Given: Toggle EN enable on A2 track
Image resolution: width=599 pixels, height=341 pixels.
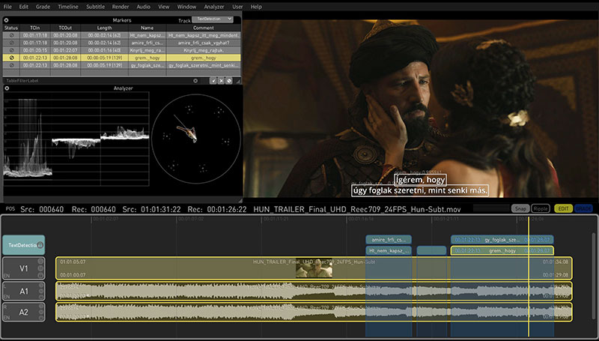Looking at the screenshot, I should coord(7,318).
